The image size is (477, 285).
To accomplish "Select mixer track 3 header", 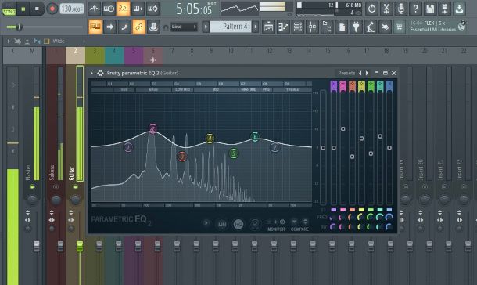I will [x=95, y=56].
